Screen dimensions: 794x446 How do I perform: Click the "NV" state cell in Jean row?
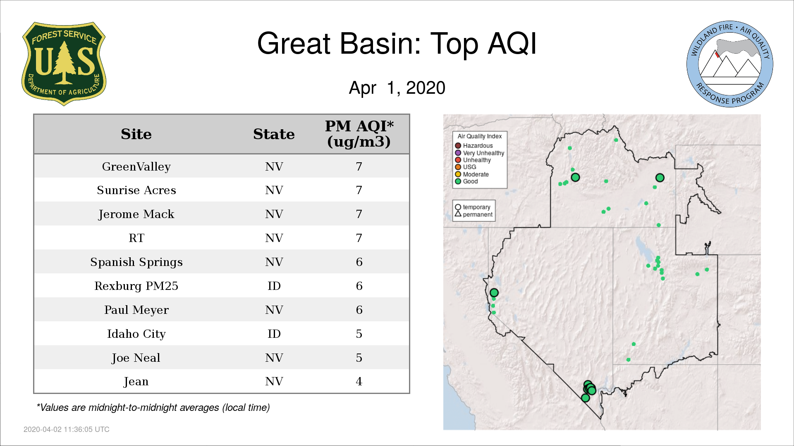coord(274,381)
